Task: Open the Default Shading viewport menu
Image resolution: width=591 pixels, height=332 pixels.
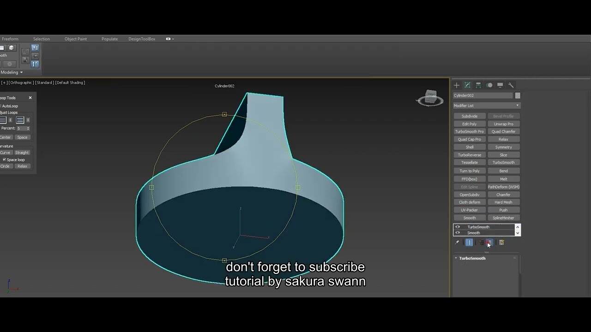Action: pos(69,82)
